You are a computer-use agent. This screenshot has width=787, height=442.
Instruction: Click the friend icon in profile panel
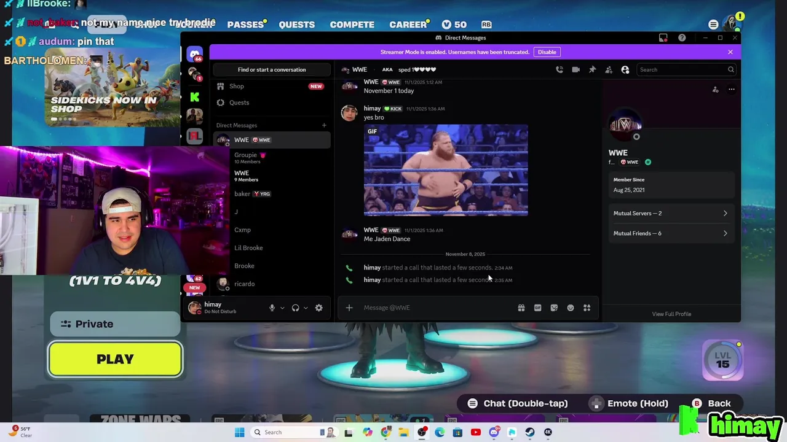716,90
